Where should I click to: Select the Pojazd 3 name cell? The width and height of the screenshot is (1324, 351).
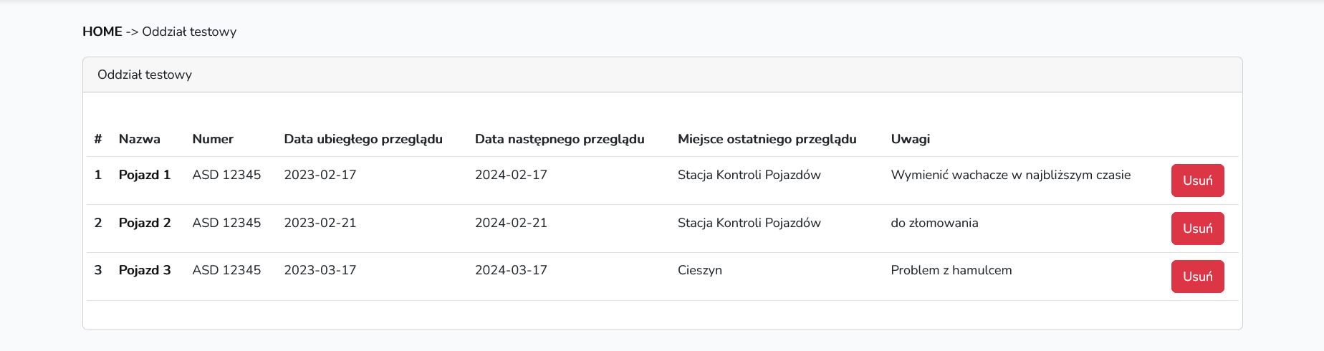pyautogui.click(x=145, y=270)
